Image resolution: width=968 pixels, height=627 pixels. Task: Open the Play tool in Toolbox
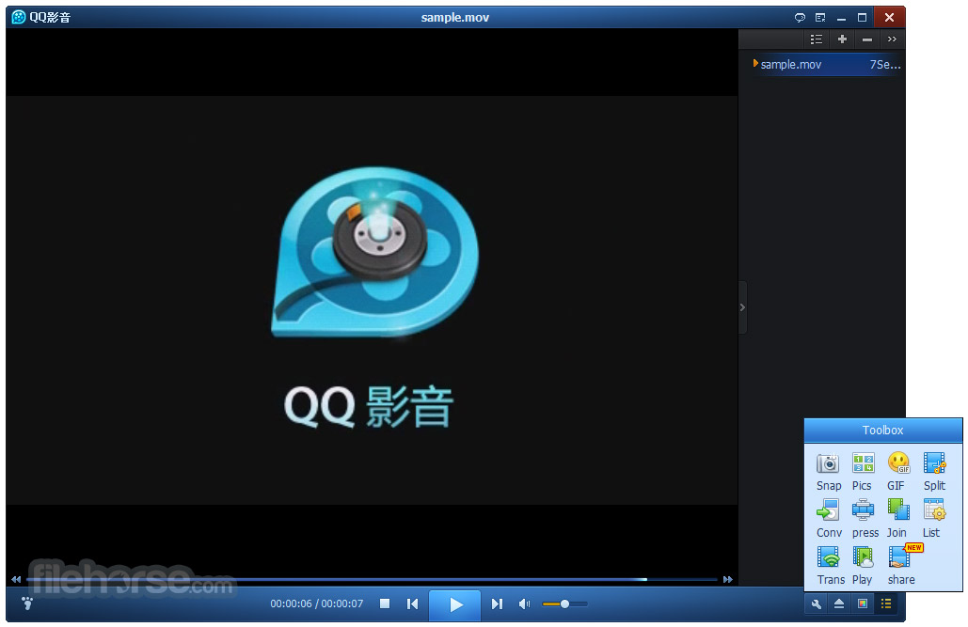click(x=863, y=566)
